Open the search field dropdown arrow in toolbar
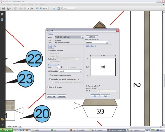Image resolution: width=165 pixels, height=132 pixels. click(x=76, y=8)
